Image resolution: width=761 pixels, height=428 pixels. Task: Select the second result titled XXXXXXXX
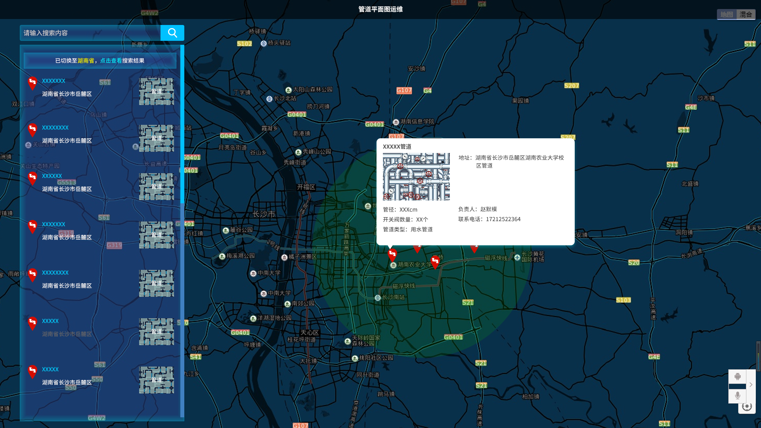(x=55, y=128)
